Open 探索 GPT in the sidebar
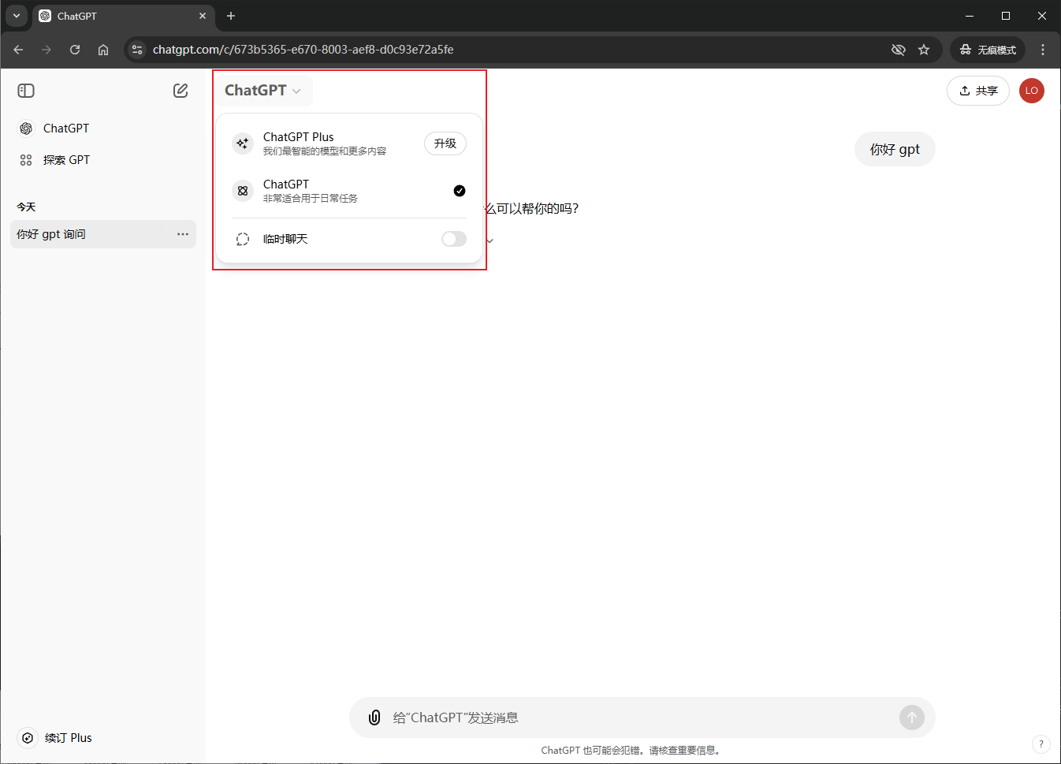This screenshot has width=1061, height=764. coord(66,160)
